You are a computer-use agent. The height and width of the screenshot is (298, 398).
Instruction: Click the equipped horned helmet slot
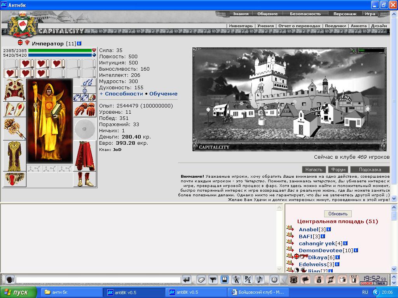coord(14,90)
